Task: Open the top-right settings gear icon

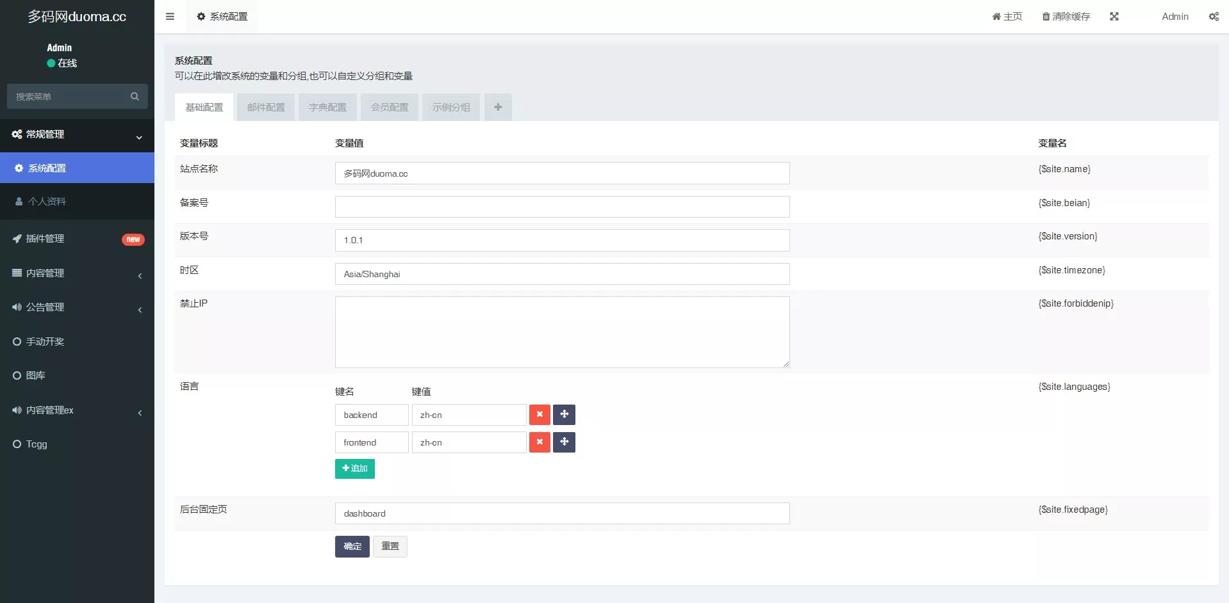Action: pyautogui.click(x=1214, y=16)
